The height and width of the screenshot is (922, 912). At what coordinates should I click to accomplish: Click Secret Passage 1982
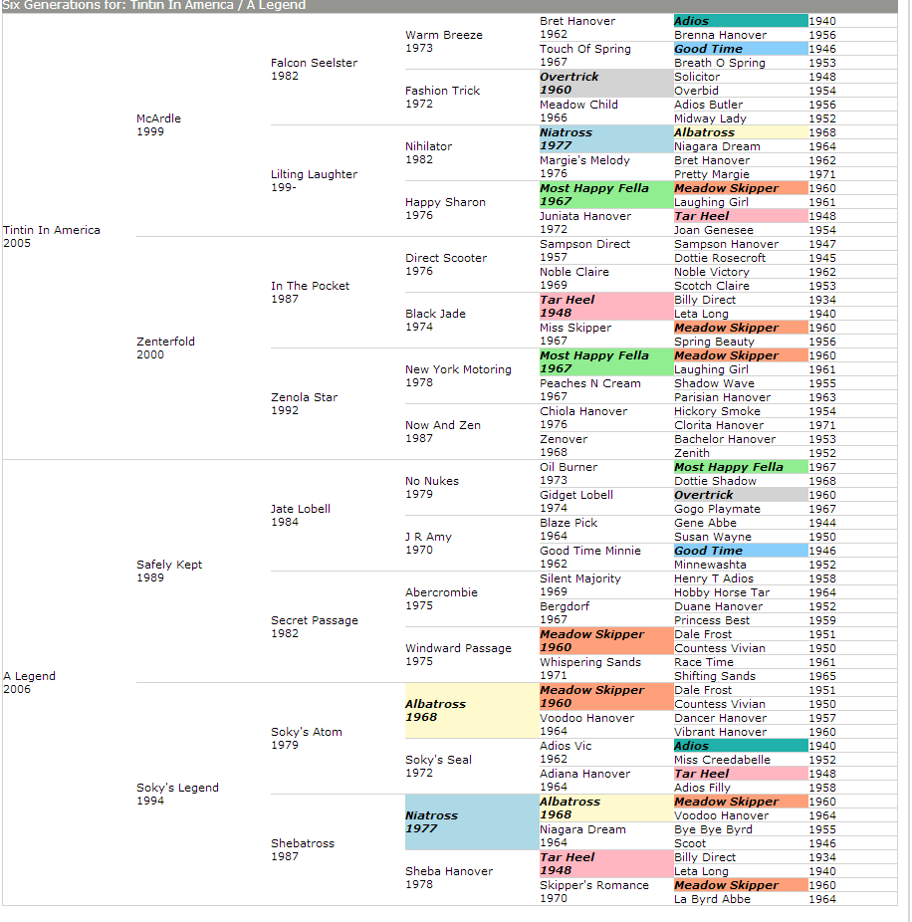point(314,620)
